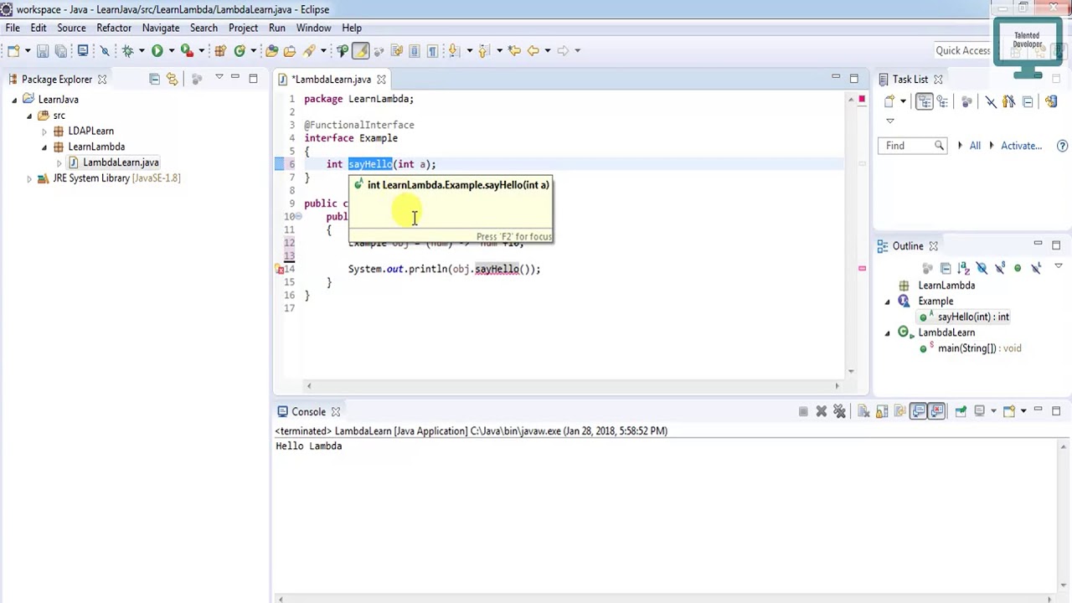This screenshot has width=1072, height=603.
Task: Toggle Categorized view in Task List
Action: pyautogui.click(x=925, y=101)
